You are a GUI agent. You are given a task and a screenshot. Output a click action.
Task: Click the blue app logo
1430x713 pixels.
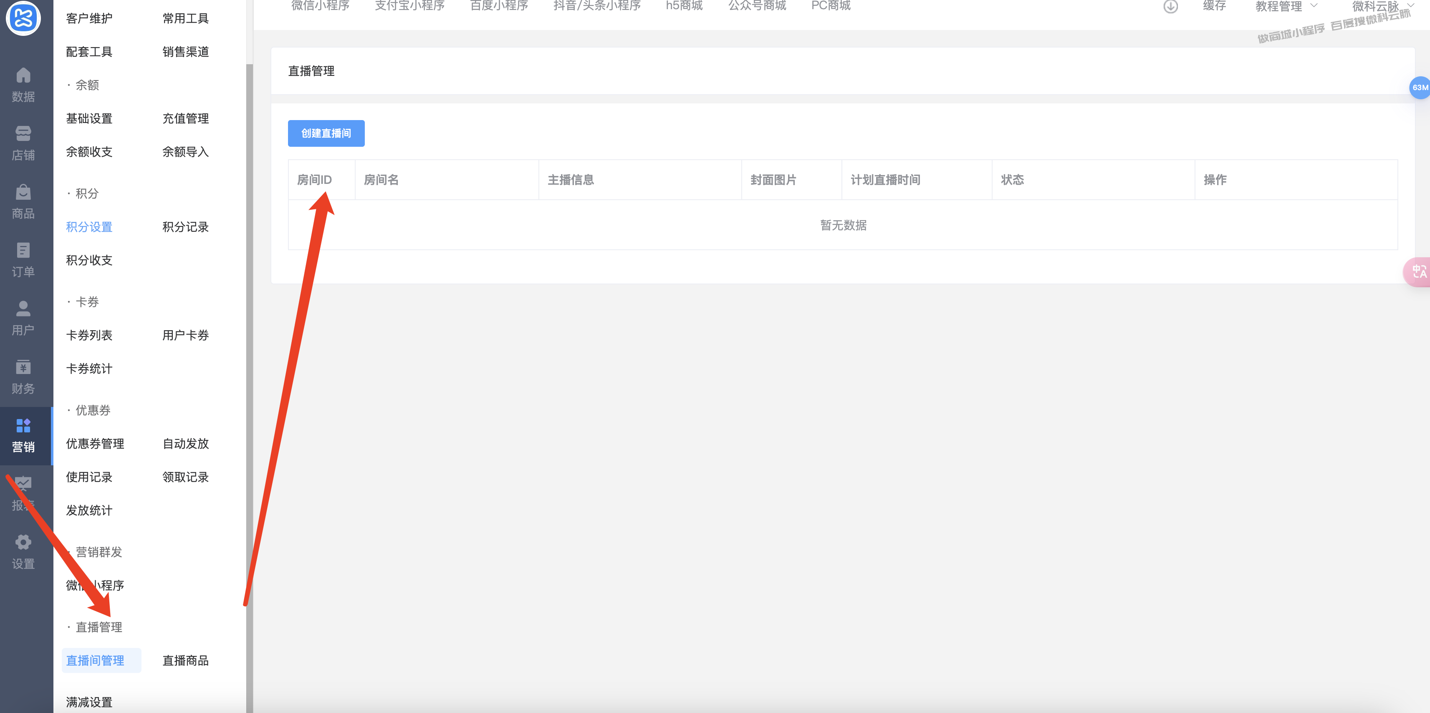tap(23, 18)
